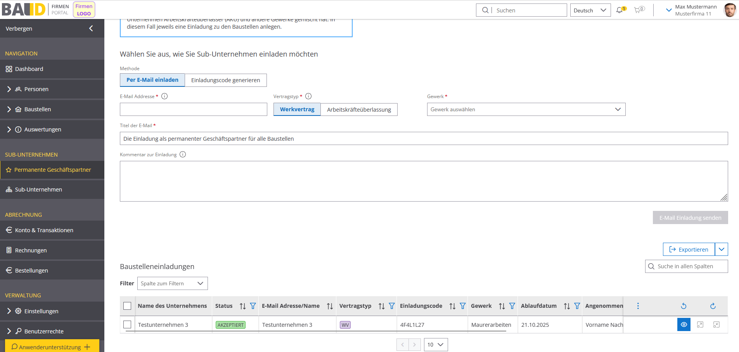
Task: Check the Testunternehmen 3 row checkbox
Action: (127, 324)
